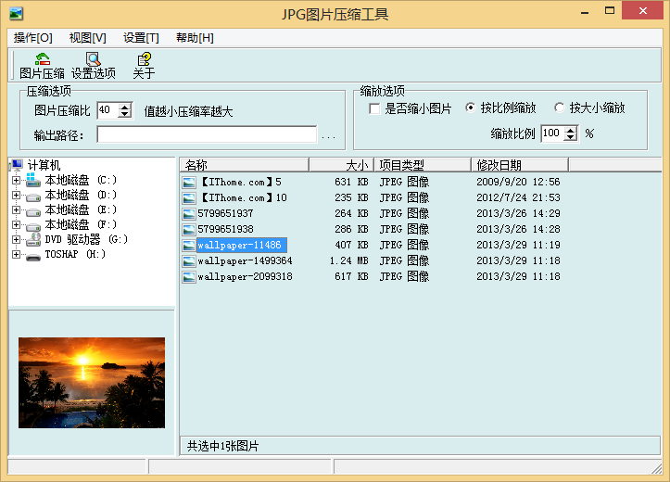
Task: Click the 本地磁盘 (E:) drive icon
Action: point(33,212)
